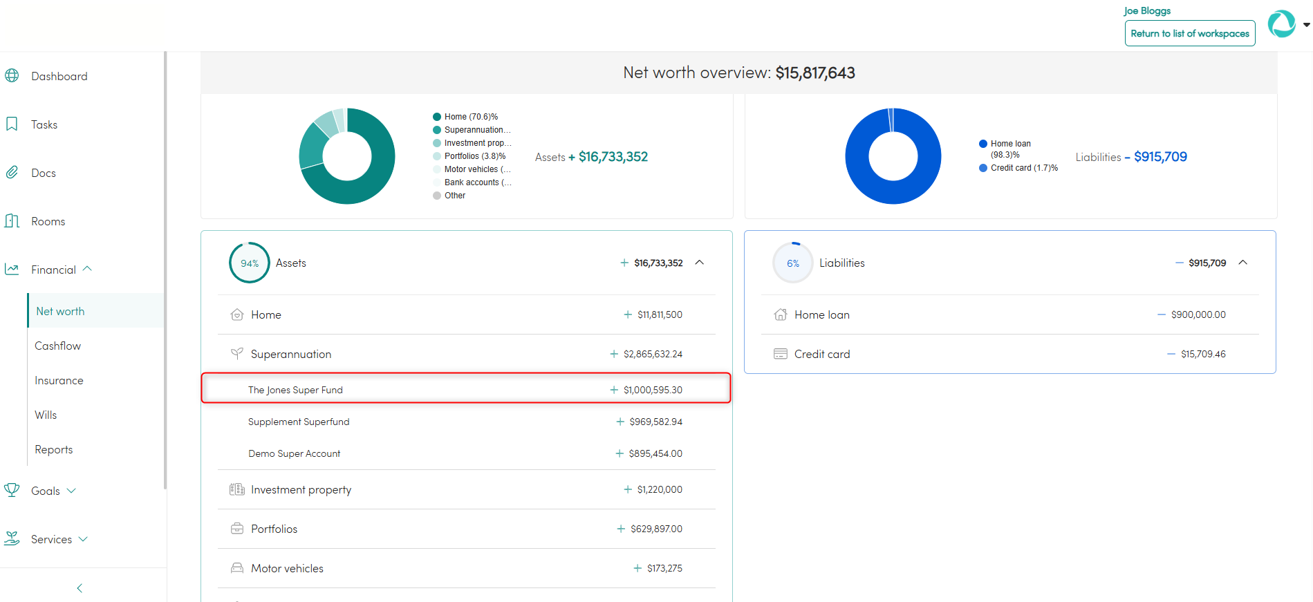1313x602 pixels.
Task: Click Return to list of workspaces button
Action: [x=1189, y=33]
